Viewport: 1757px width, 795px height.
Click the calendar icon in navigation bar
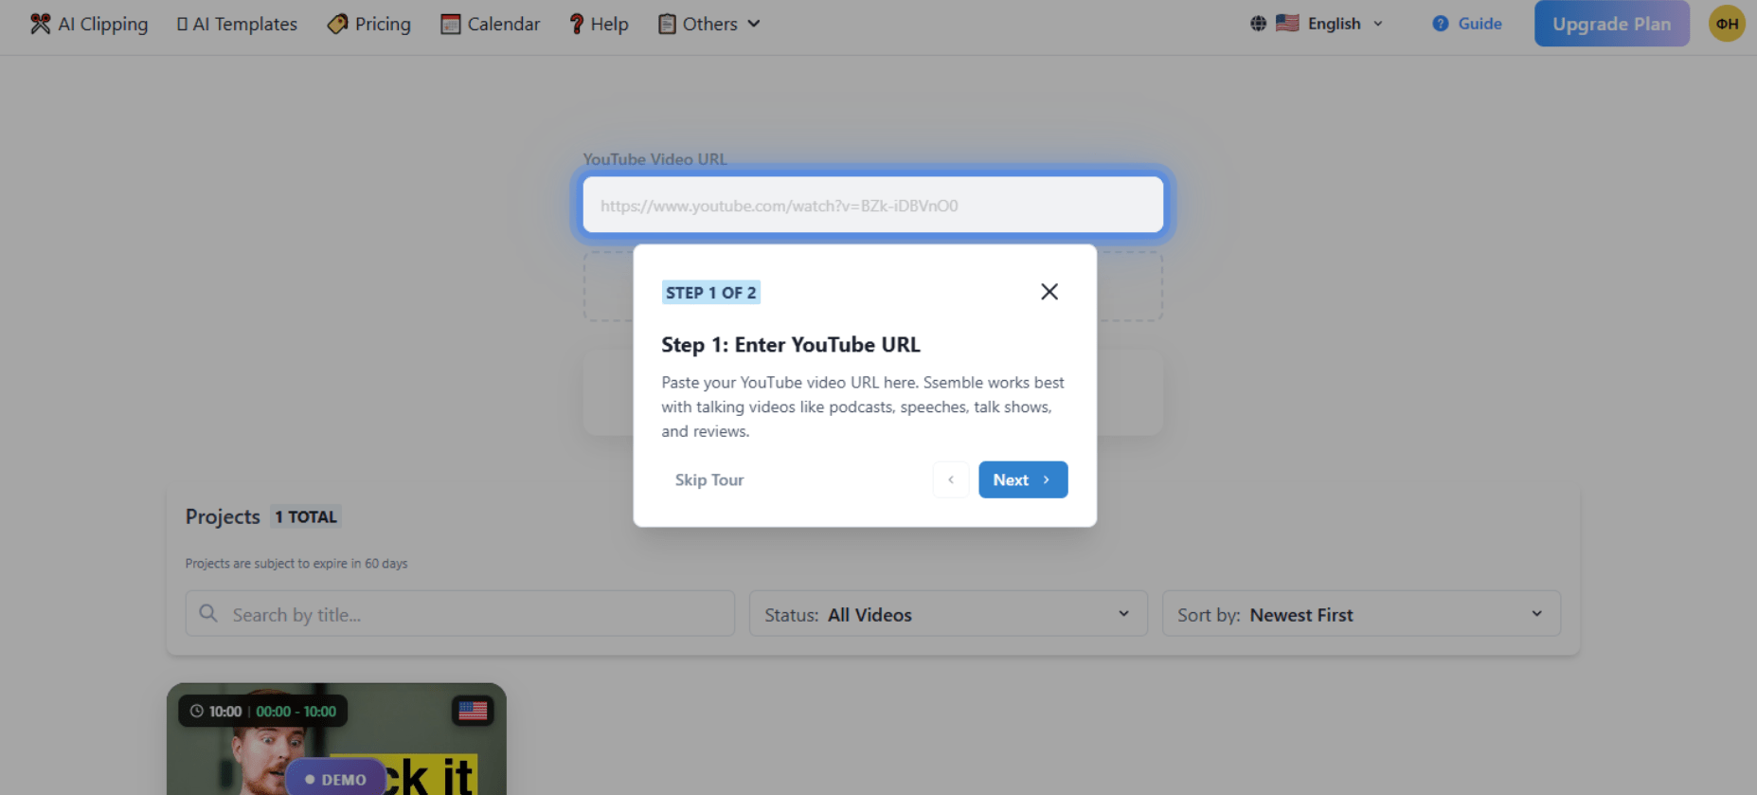click(451, 24)
